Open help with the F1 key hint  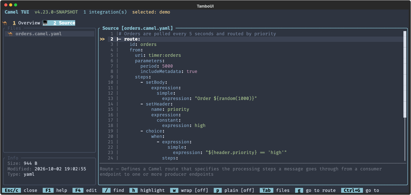tap(55, 190)
